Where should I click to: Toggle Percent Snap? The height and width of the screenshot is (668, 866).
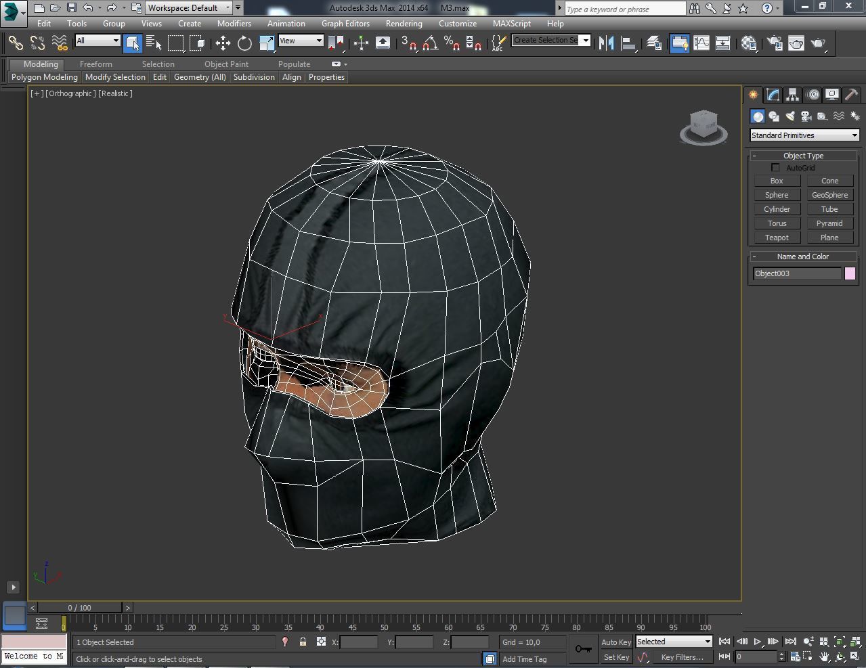(x=452, y=43)
